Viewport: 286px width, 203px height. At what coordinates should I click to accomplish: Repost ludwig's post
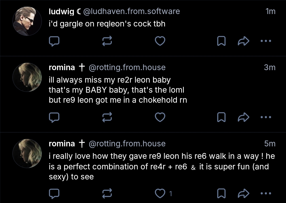click(107, 41)
